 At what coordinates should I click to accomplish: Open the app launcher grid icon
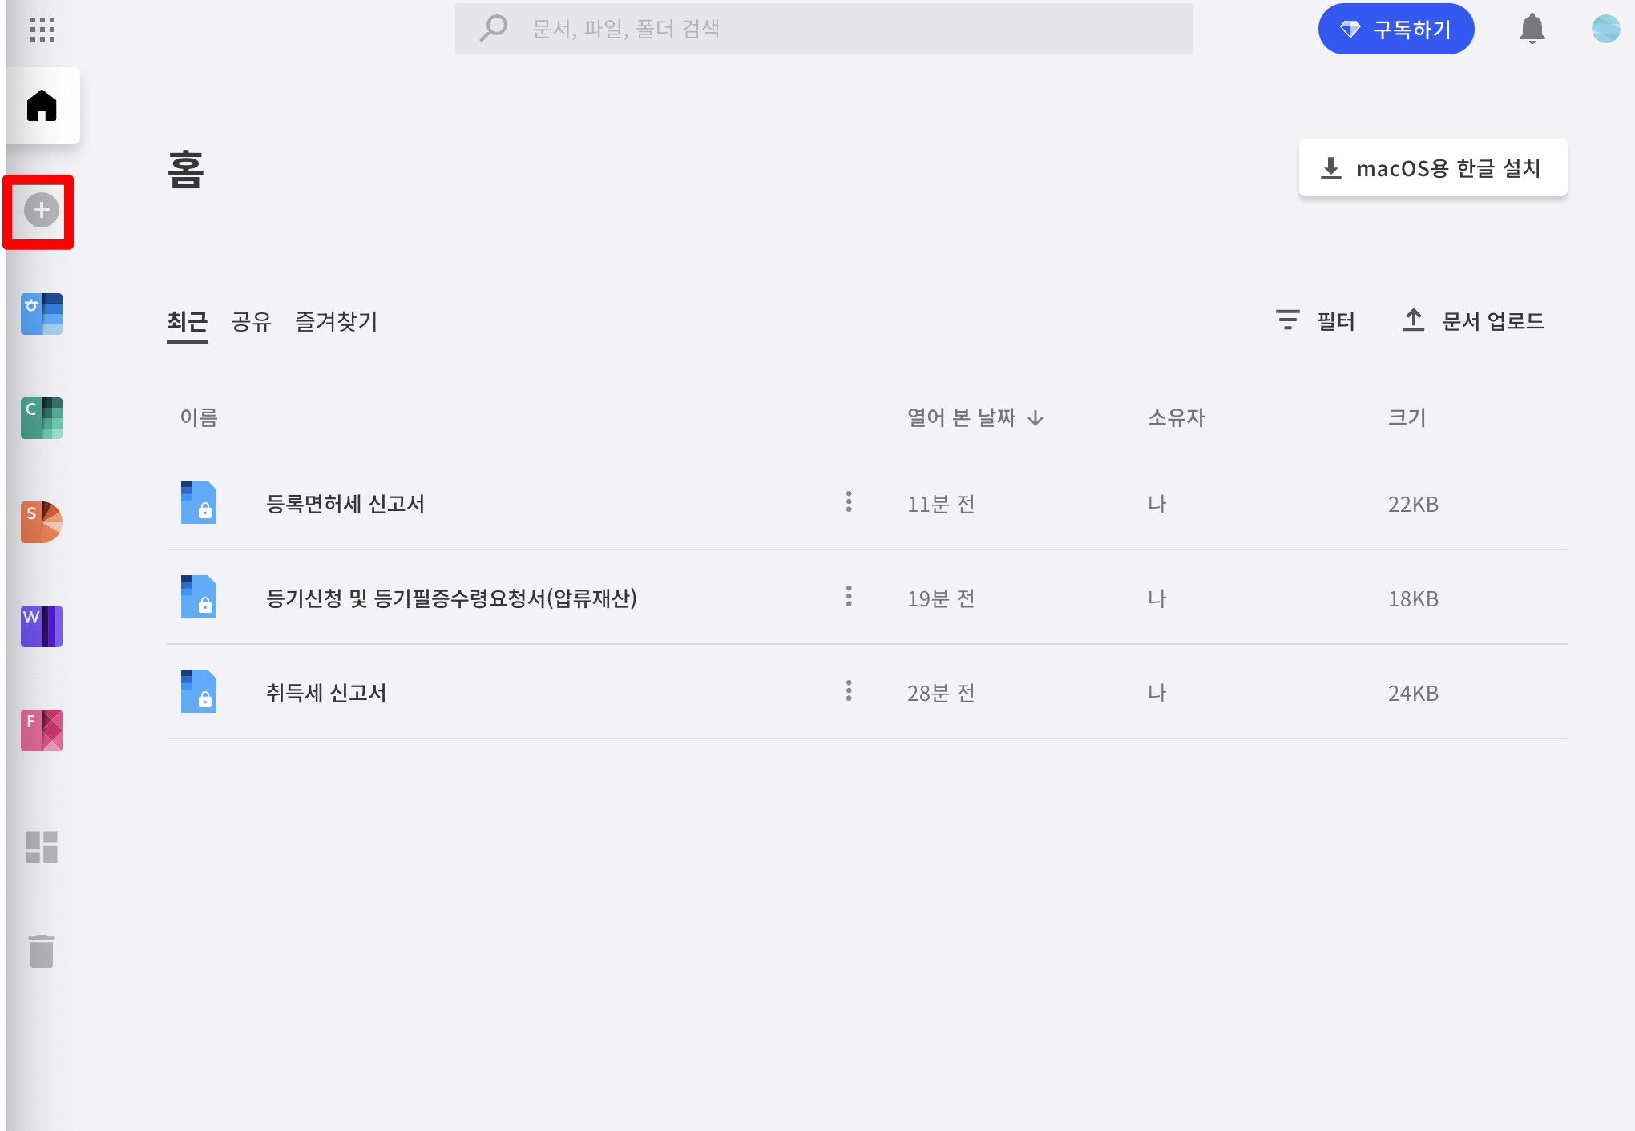click(42, 30)
